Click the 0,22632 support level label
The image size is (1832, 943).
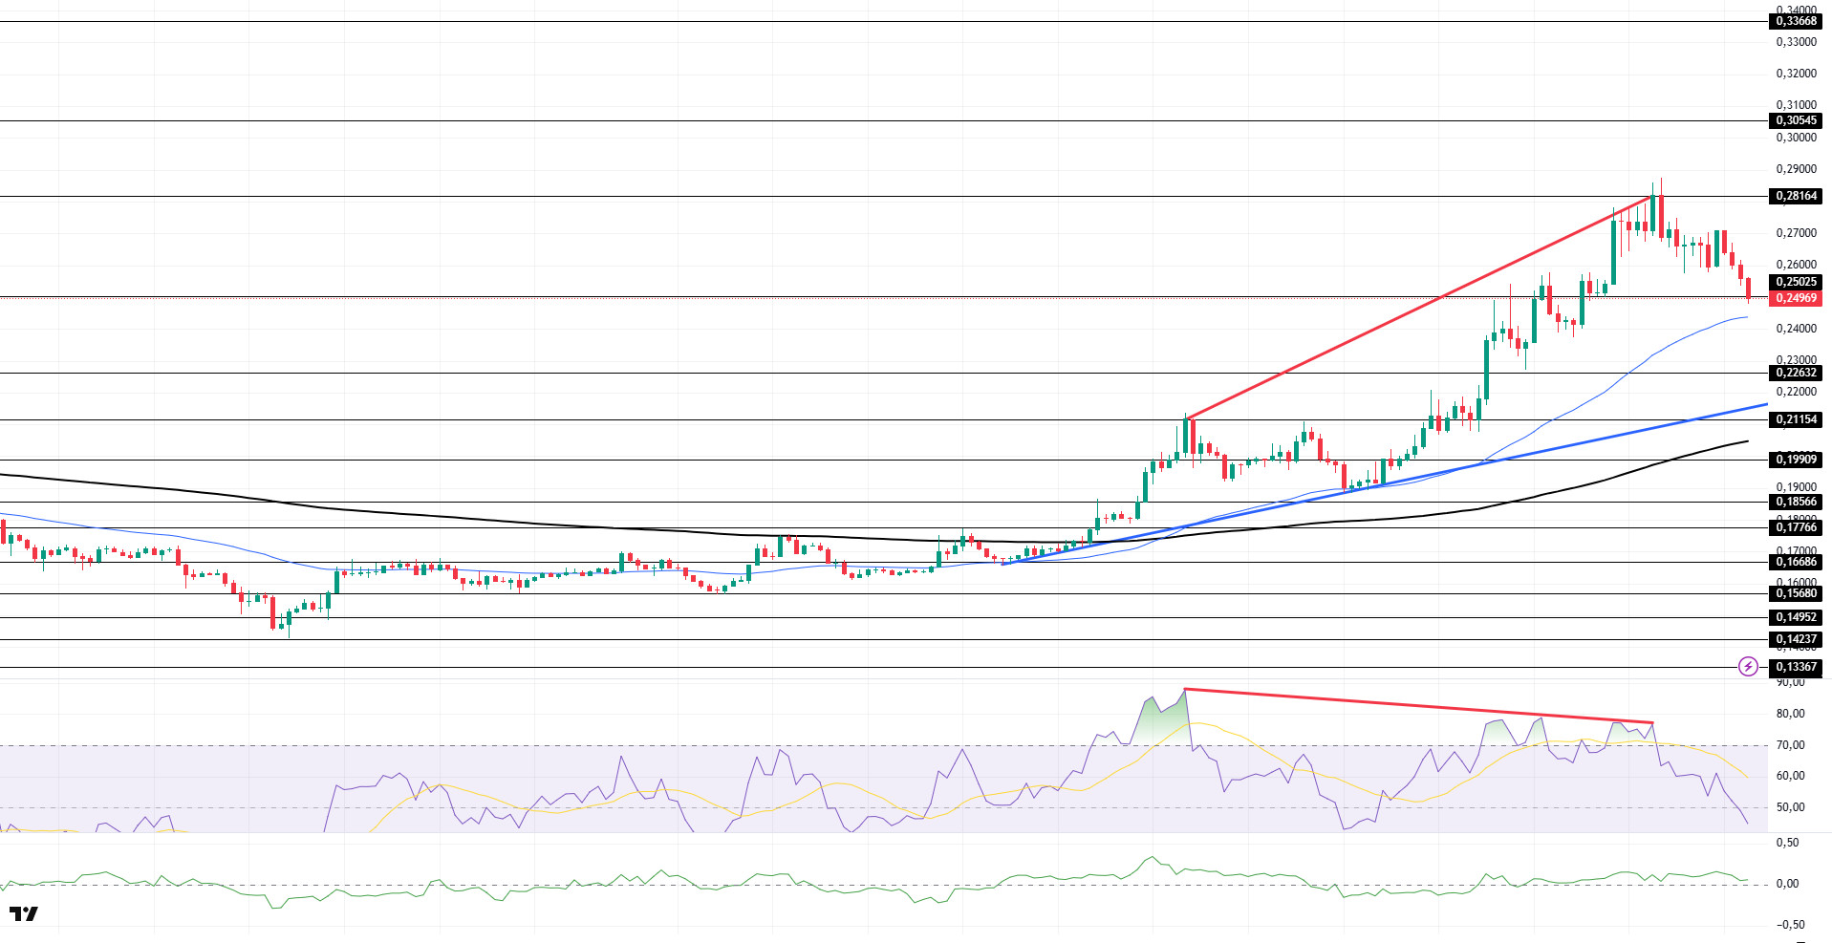pyautogui.click(x=1796, y=373)
